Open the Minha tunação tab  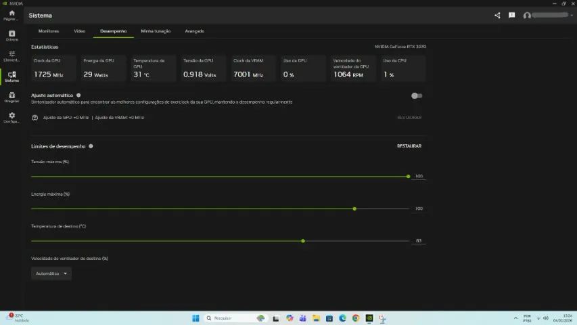pyautogui.click(x=156, y=31)
